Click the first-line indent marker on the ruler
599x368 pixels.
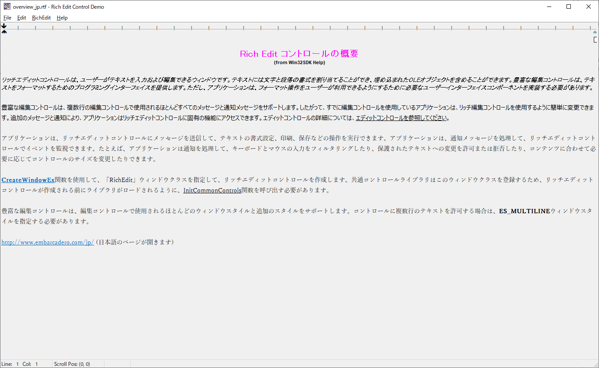click(4, 26)
